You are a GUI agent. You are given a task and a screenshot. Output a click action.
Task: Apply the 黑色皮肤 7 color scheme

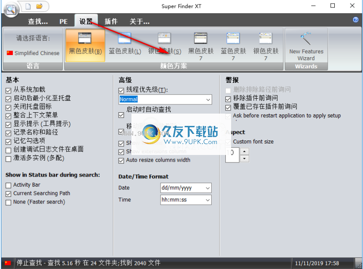tap(201, 46)
